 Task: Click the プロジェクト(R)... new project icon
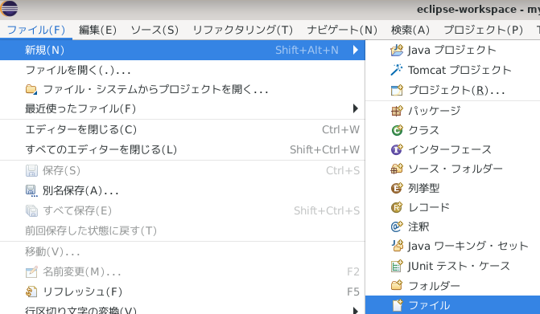(397, 90)
